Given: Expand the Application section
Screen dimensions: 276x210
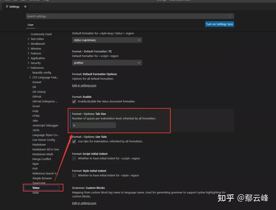Looking at the screenshot, I should coord(29,58).
